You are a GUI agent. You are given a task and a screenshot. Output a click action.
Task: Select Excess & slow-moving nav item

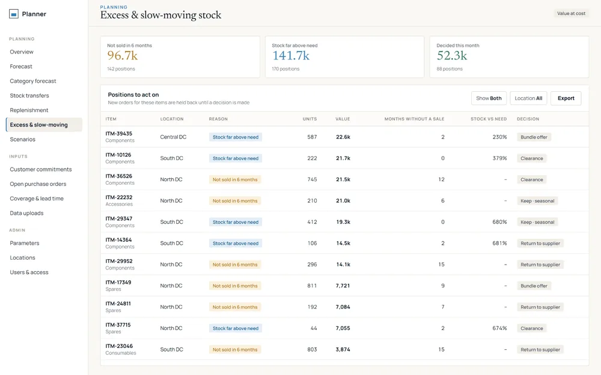click(x=44, y=125)
